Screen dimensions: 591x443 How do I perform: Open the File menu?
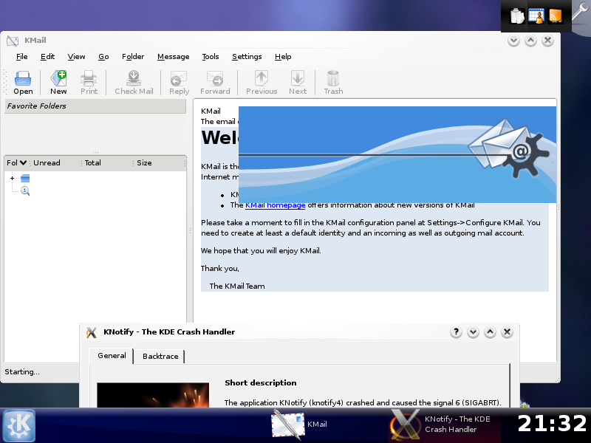tap(21, 57)
